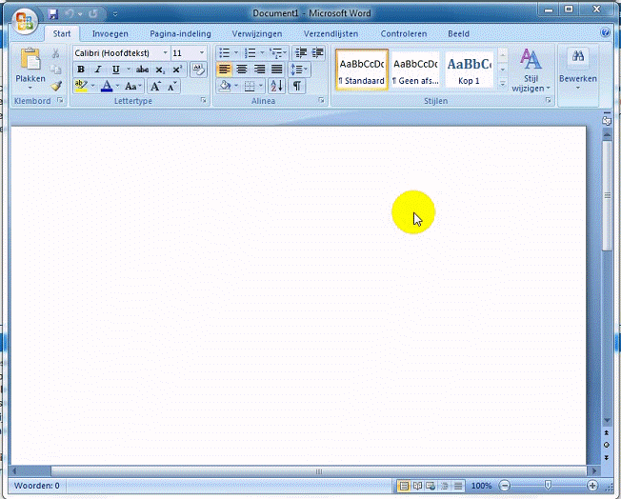Toggle underline formatting
The height and width of the screenshot is (499, 621).
pos(115,70)
